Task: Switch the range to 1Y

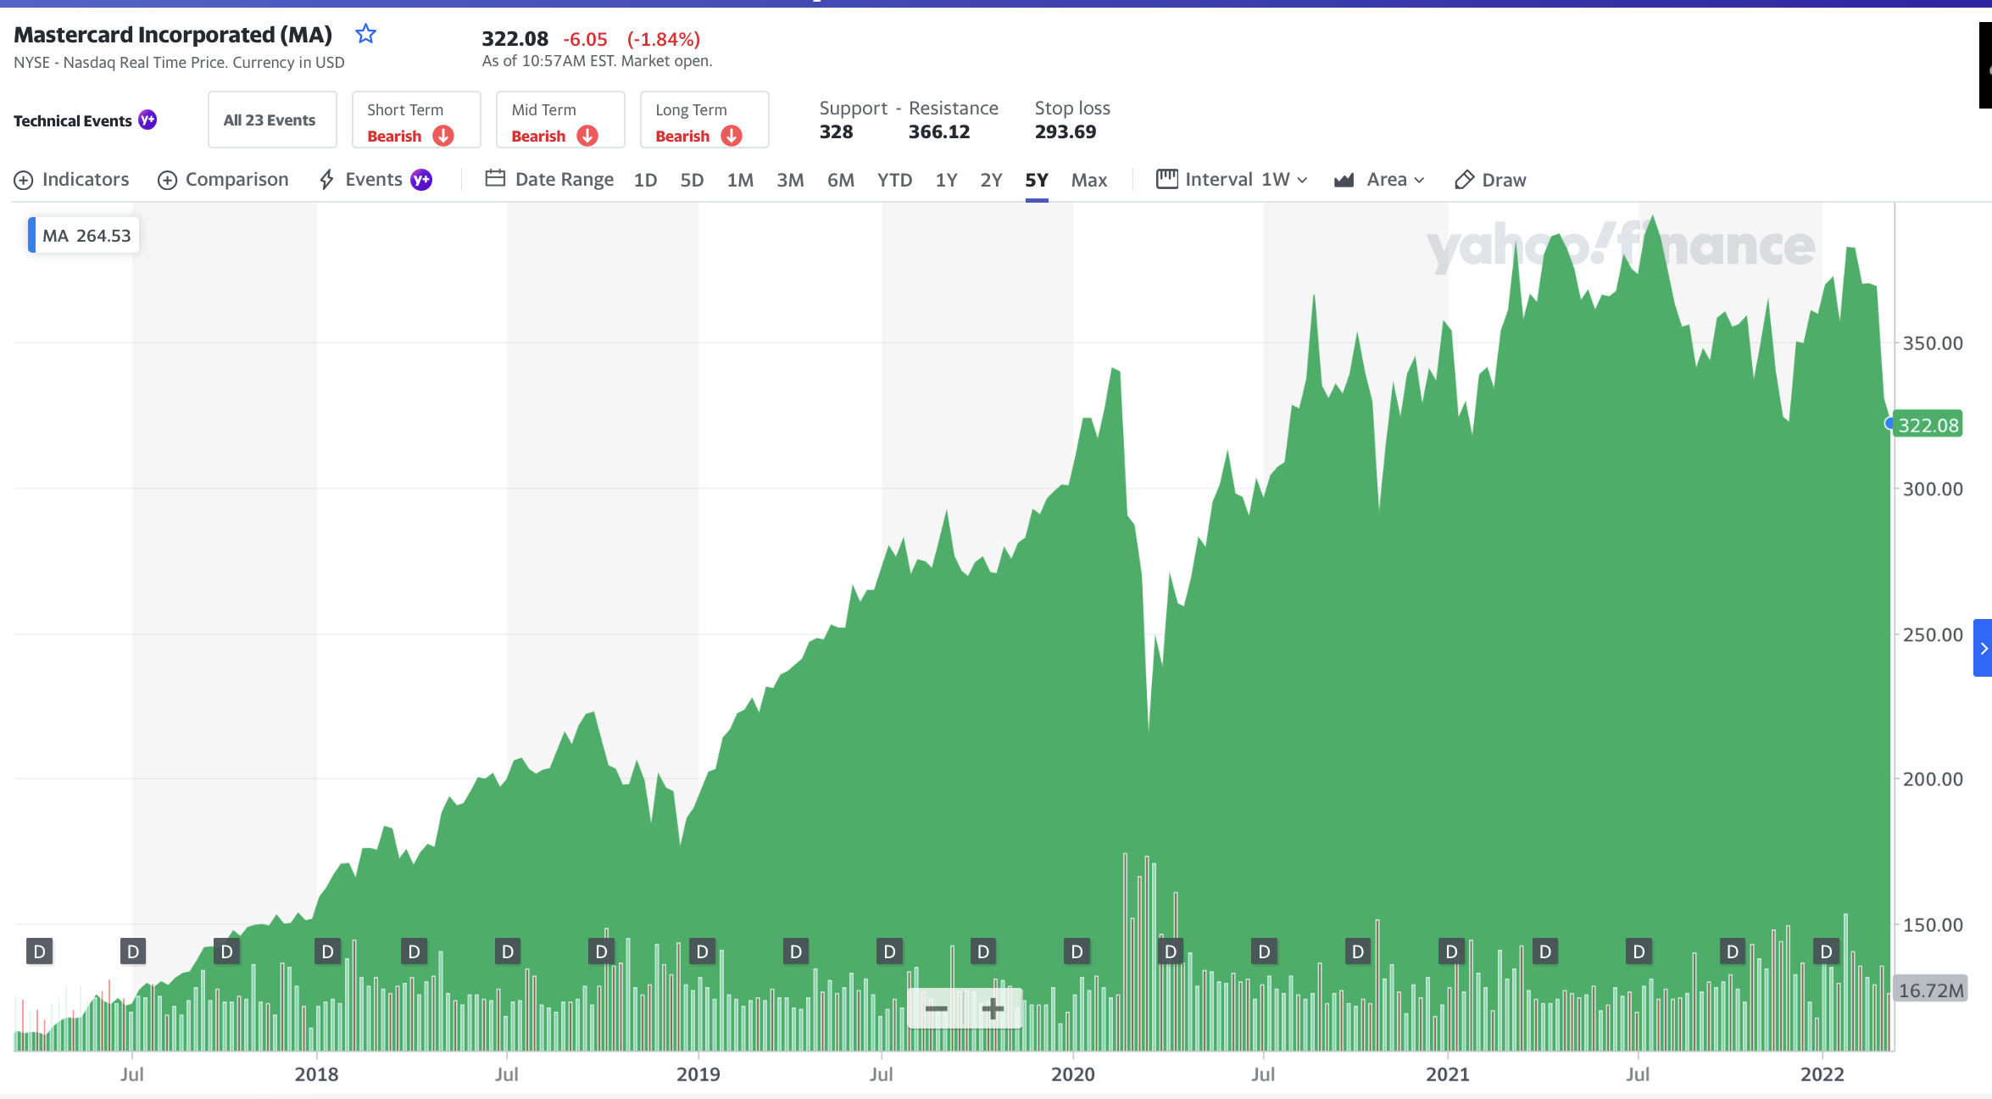Action: click(x=946, y=180)
